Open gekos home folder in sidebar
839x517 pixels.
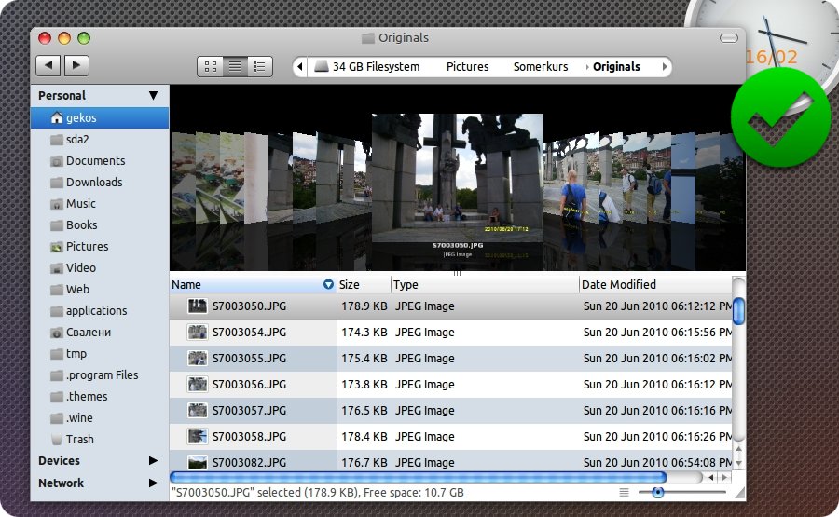[81, 118]
